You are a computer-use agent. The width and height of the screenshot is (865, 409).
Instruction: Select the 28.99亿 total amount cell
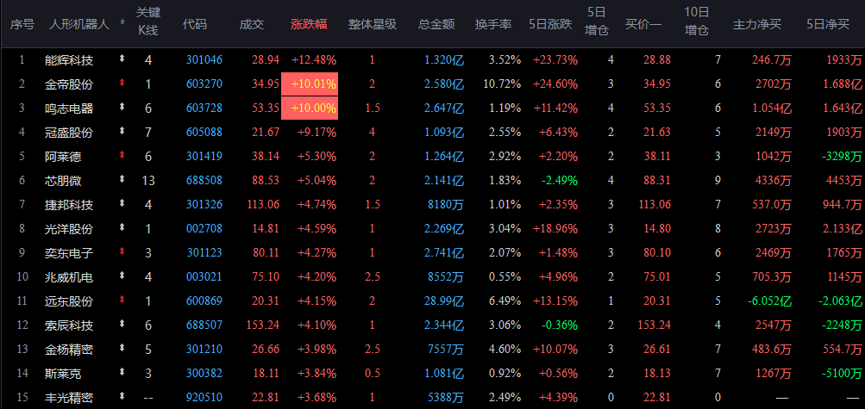click(x=444, y=301)
